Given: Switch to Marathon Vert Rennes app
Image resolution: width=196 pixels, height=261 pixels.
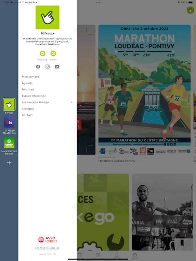Looking at the screenshot, I should 9,143.
